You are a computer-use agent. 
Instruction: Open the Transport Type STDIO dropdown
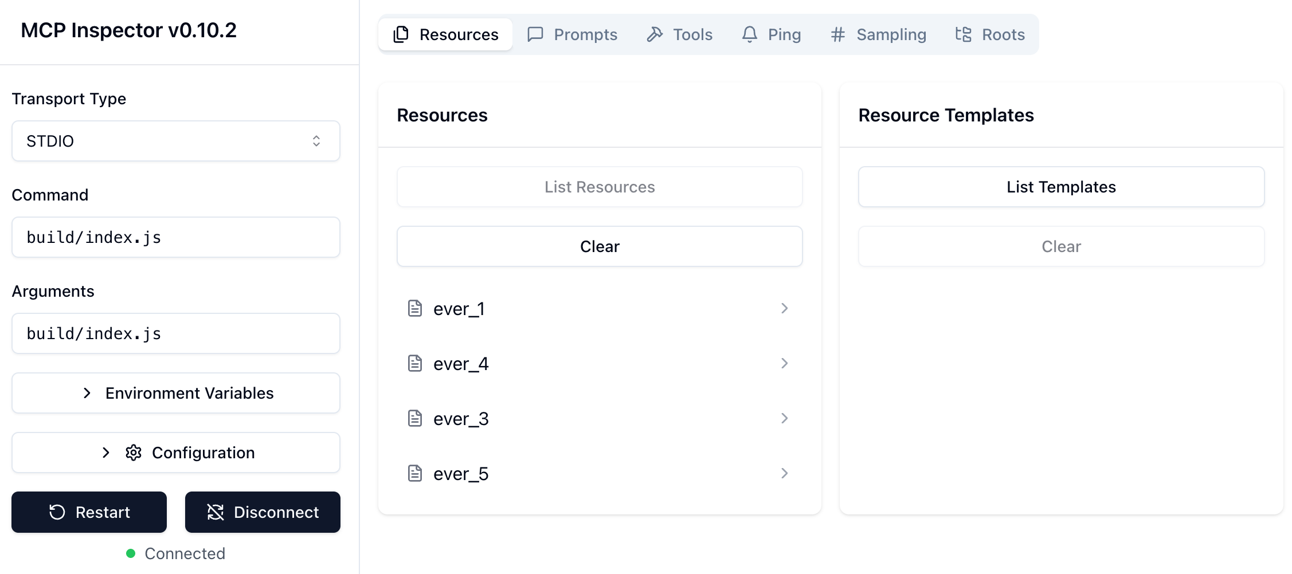[x=175, y=141]
